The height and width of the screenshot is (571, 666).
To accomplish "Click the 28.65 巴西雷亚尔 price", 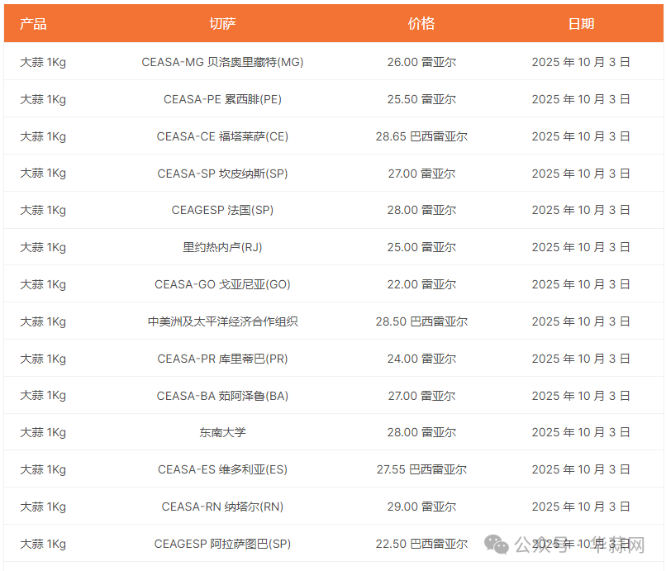I will pyautogui.click(x=421, y=136).
